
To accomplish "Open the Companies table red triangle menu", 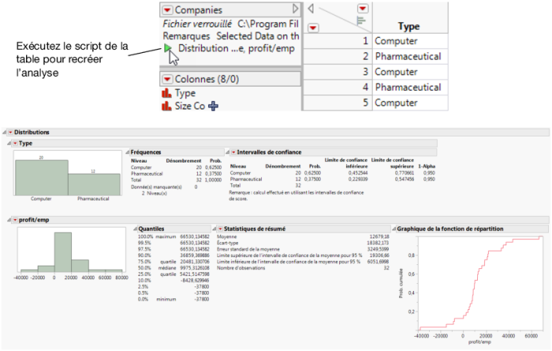I will (166, 10).
